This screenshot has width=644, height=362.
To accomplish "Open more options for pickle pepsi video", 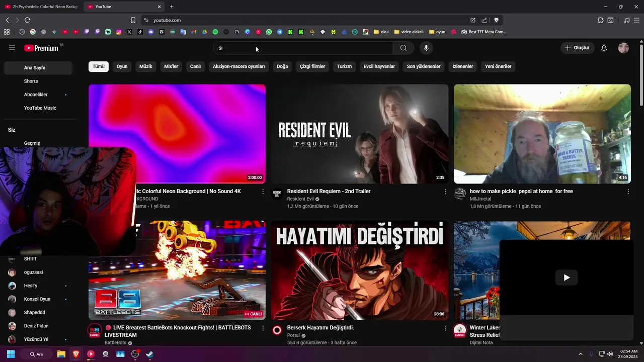I will point(628,192).
